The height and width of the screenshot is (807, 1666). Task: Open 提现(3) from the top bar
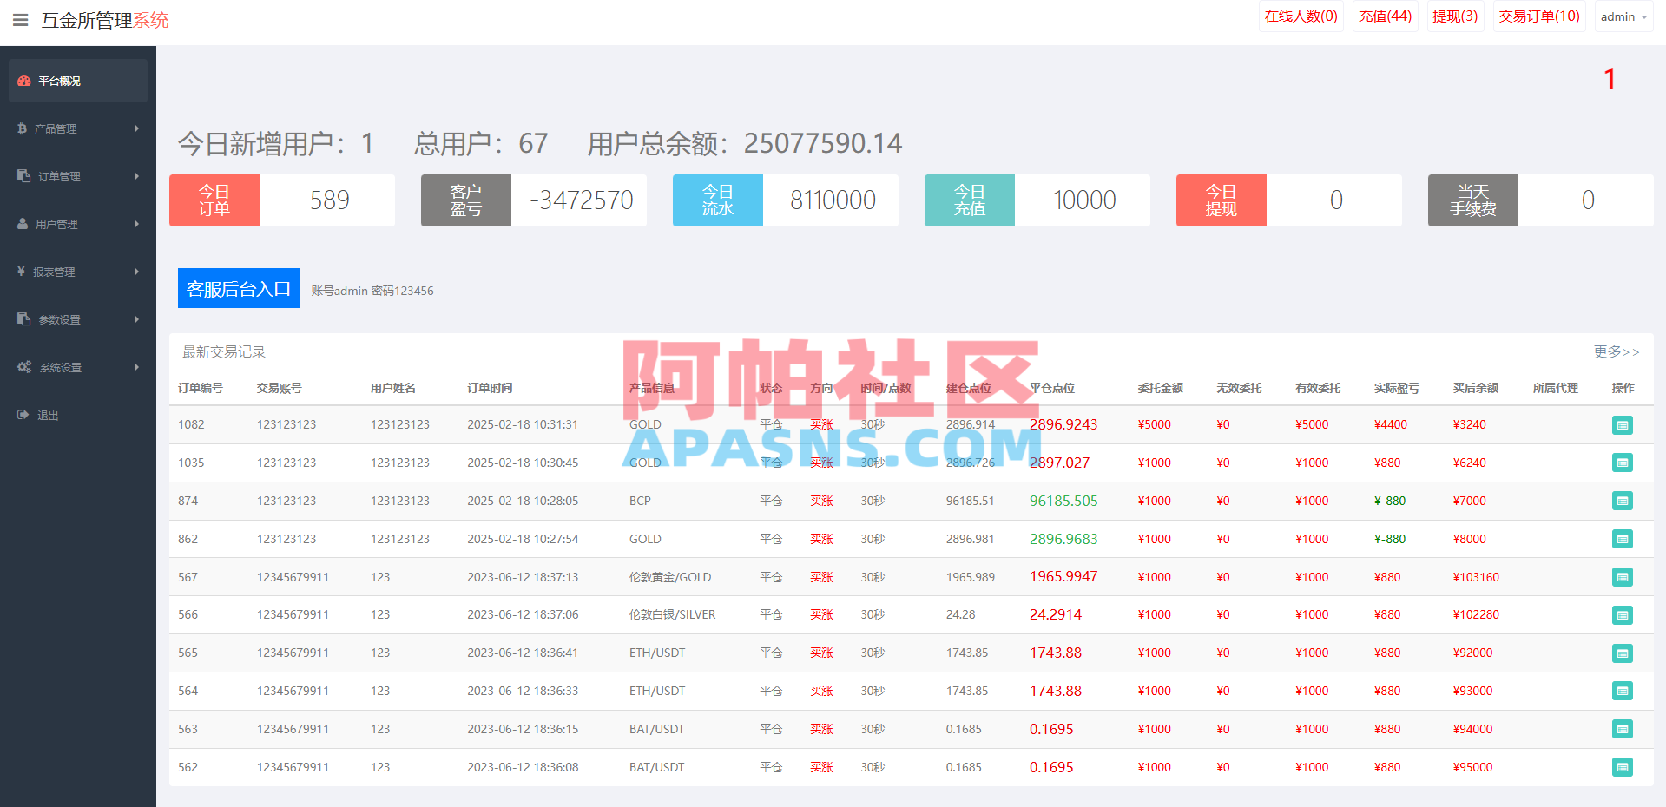[x=1454, y=16]
